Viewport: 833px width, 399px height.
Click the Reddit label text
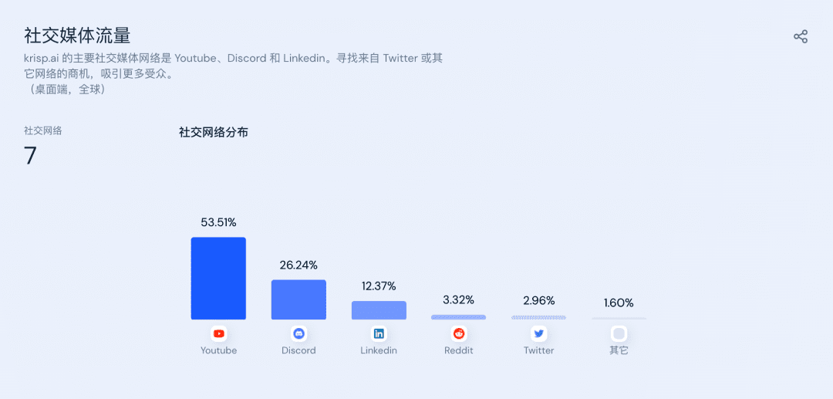459,350
